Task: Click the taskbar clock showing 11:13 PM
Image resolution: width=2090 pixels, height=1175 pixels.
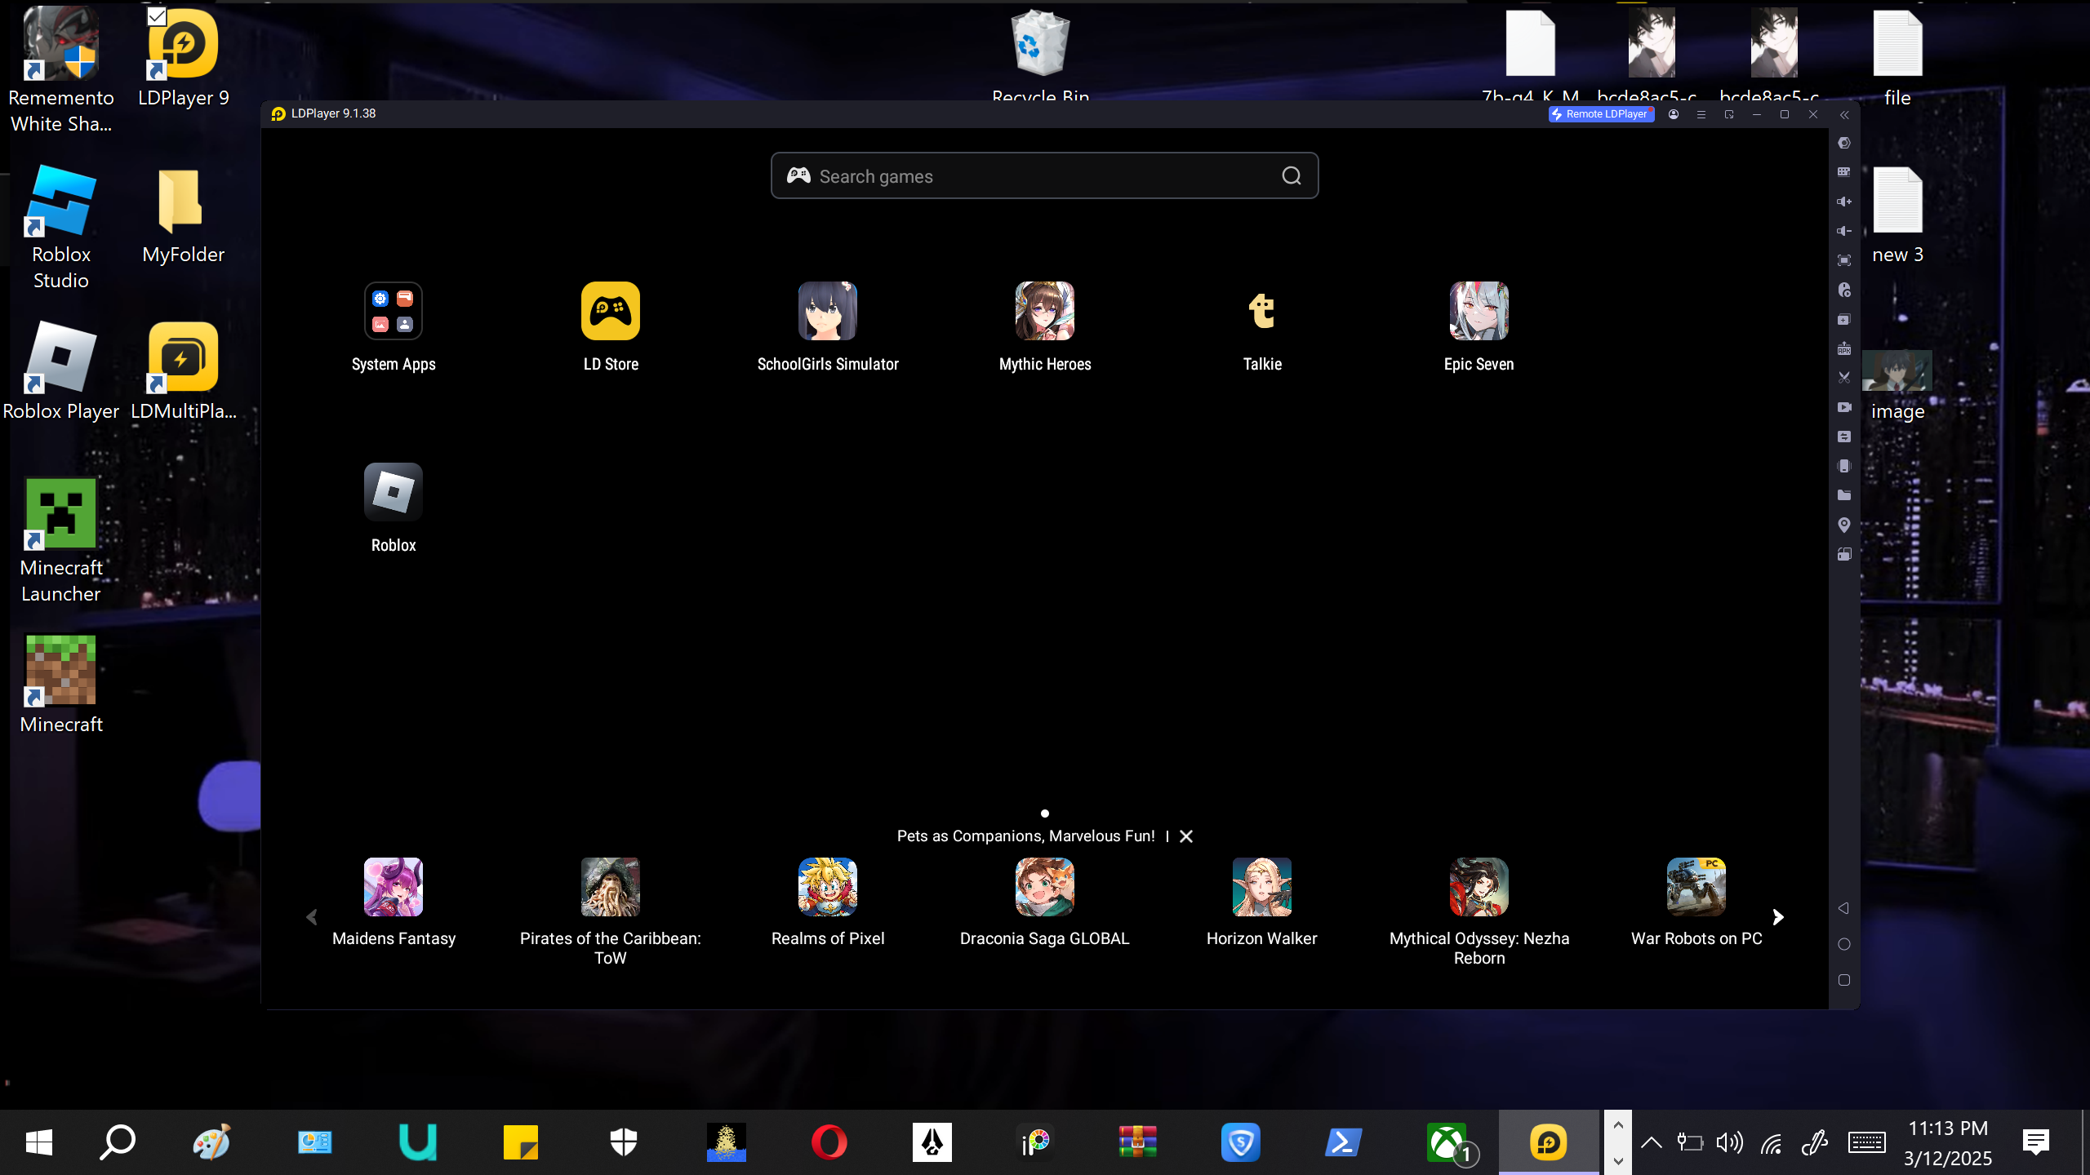Action: coord(1948,1142)
